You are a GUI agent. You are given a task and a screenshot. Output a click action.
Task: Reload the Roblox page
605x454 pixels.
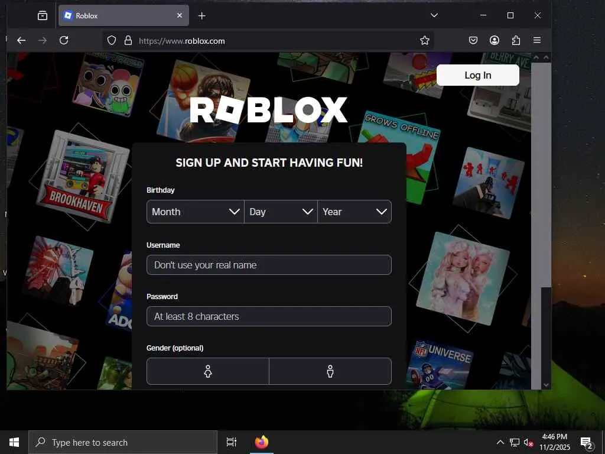(64, 40)
